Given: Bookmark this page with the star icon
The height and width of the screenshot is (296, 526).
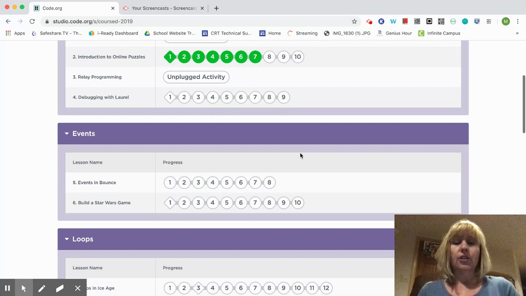Looking at the screenshot, I should [354, 21].
